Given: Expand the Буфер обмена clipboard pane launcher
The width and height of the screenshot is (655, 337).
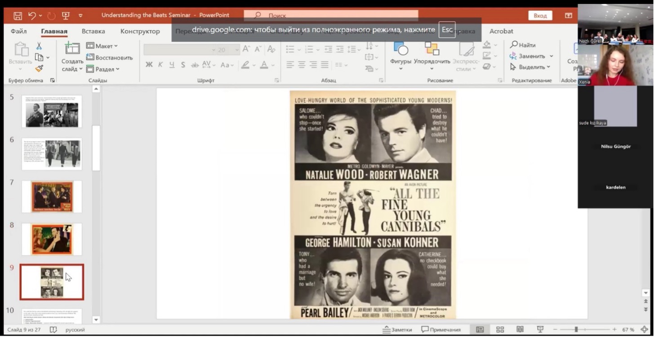Looking at the screenshot, I should tap(53, 80).
